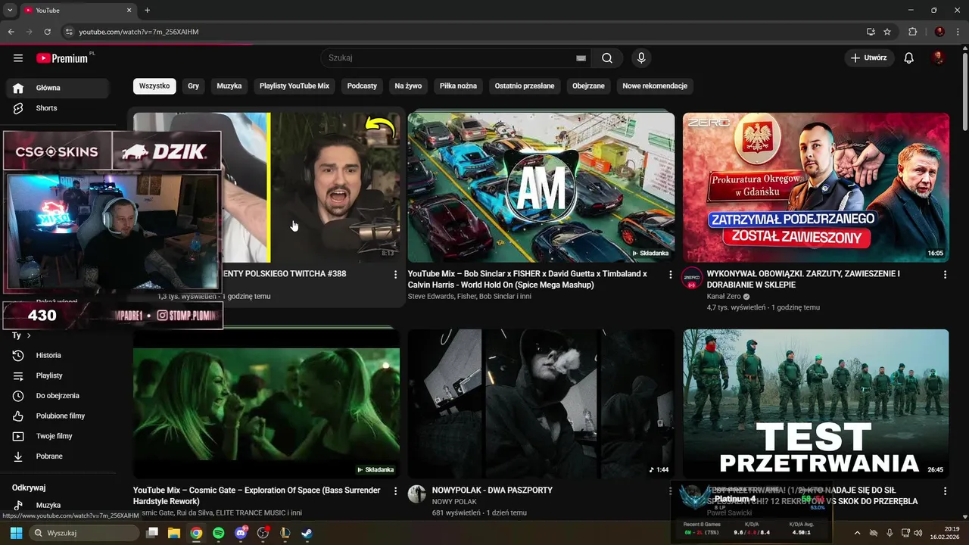Click the address bar URL
Viewport: 969px width, 545px height.
pyautogui.click(x=139, y=32)
